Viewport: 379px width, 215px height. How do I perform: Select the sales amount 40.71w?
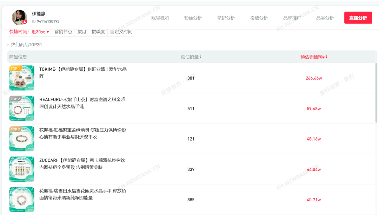[314, 200]
